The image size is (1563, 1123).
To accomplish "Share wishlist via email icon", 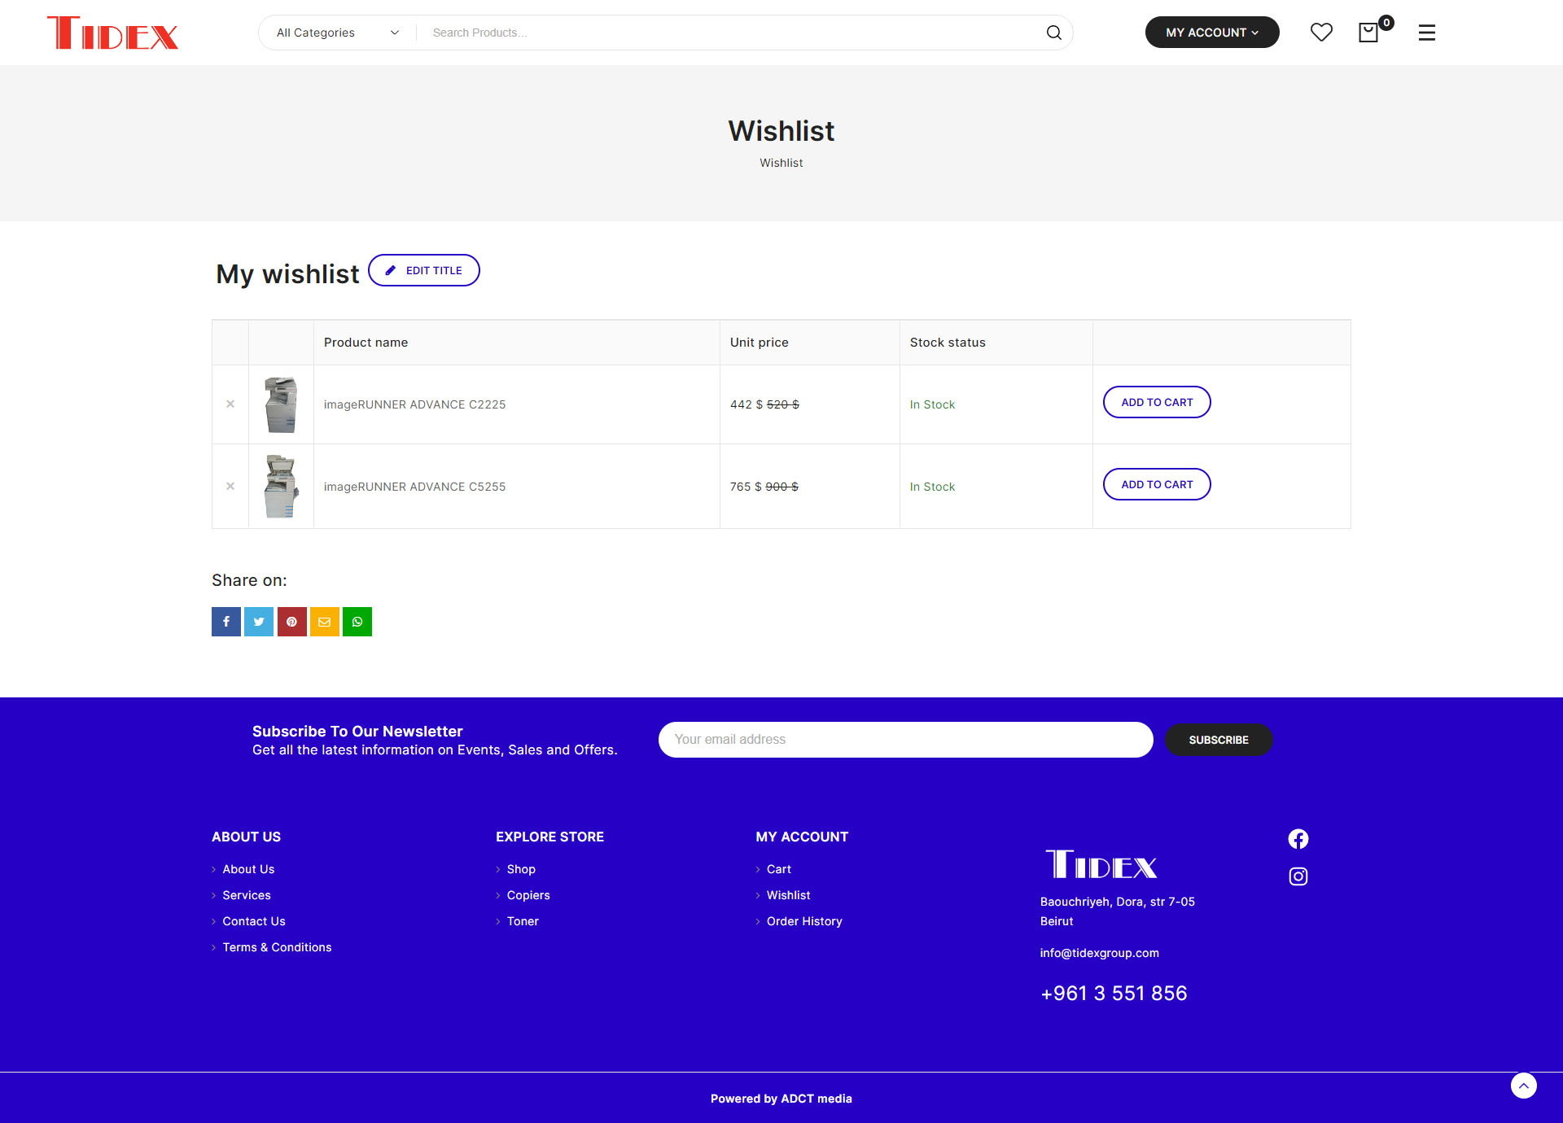I will (324, 622).
